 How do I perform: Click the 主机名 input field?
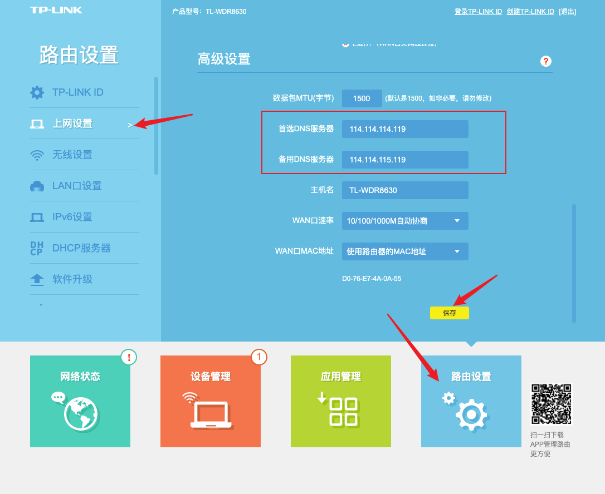[x=405, y=190]
